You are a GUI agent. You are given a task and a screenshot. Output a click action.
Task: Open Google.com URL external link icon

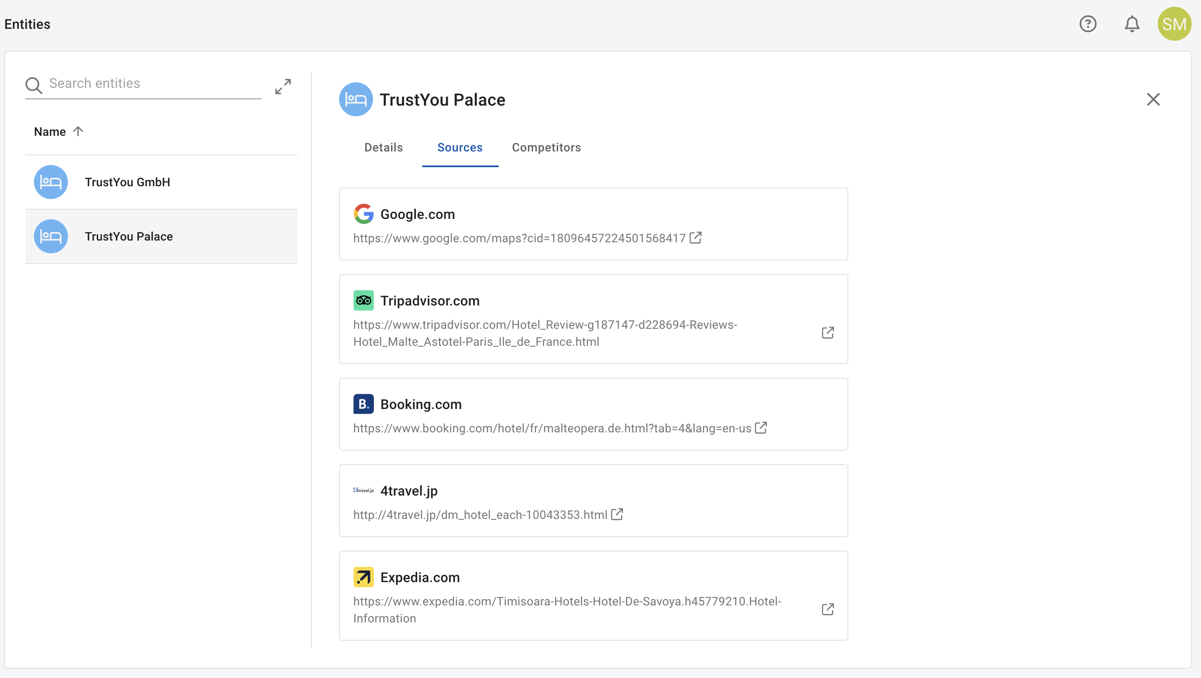(695, 238)
